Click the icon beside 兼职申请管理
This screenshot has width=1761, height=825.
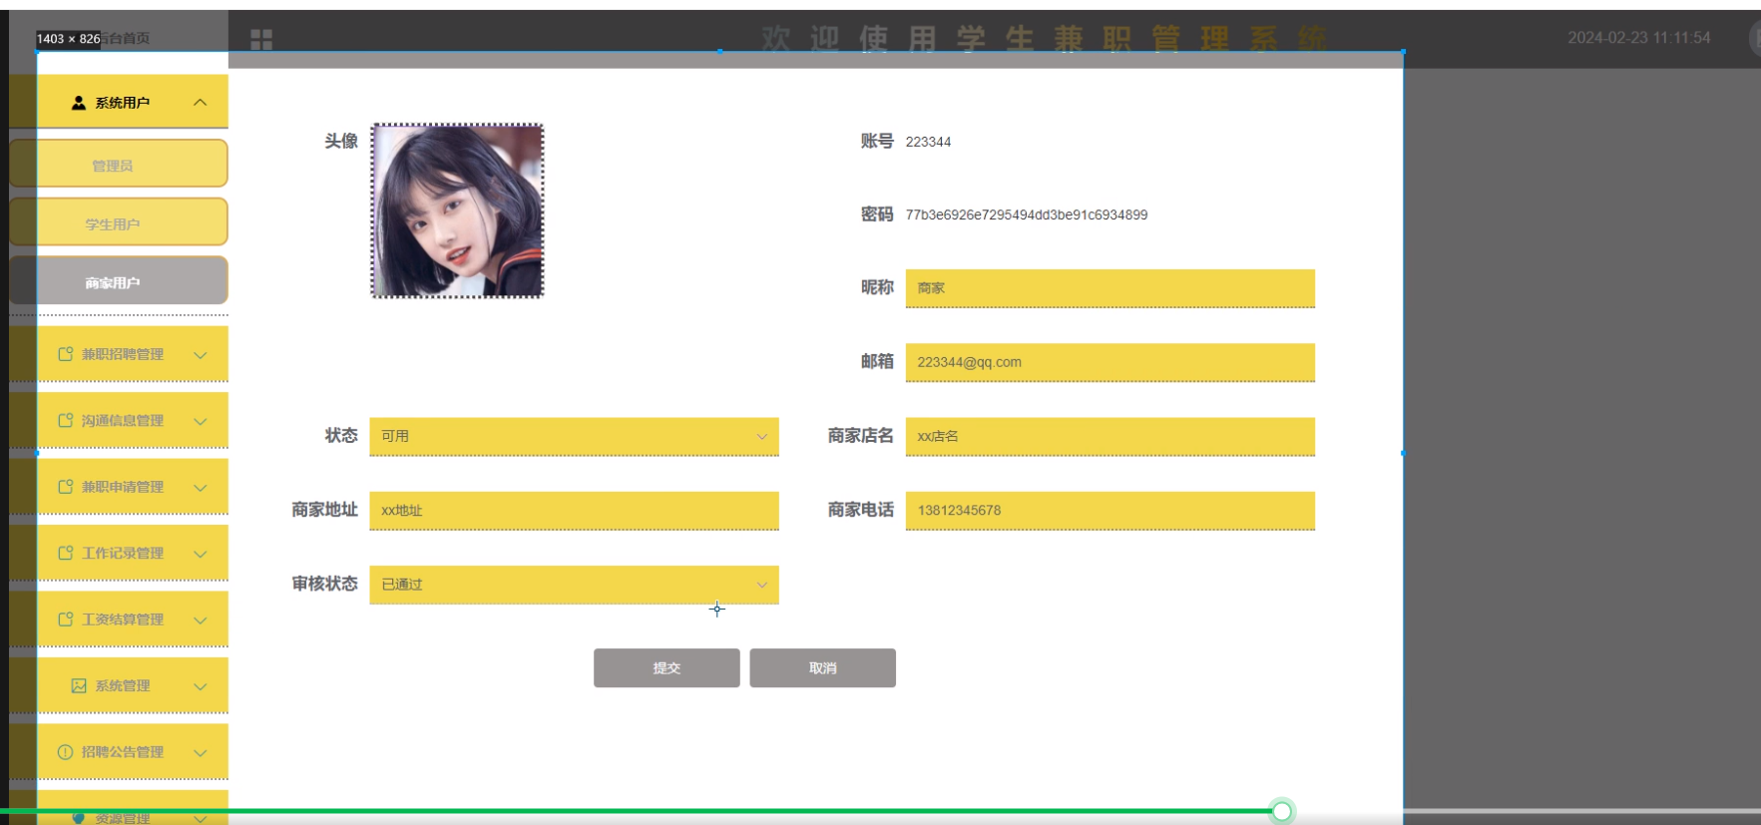coord(66,487)
